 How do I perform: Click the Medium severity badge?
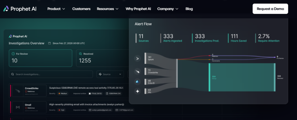point(63,94)
